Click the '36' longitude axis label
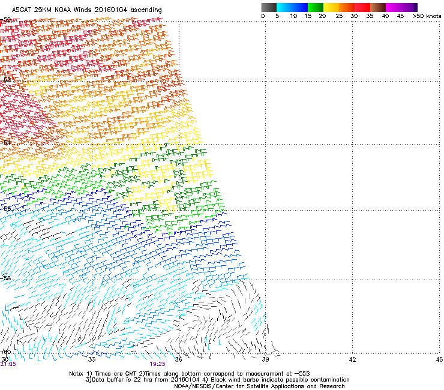This screenshot has height=390, width=444. click(x=178, y=359)
